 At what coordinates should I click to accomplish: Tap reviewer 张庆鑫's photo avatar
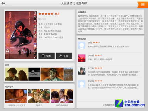click(82, 71)
